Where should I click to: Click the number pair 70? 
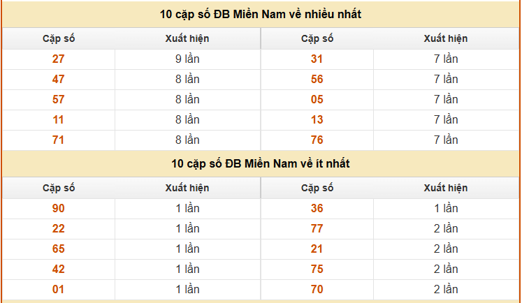(317, 290)
